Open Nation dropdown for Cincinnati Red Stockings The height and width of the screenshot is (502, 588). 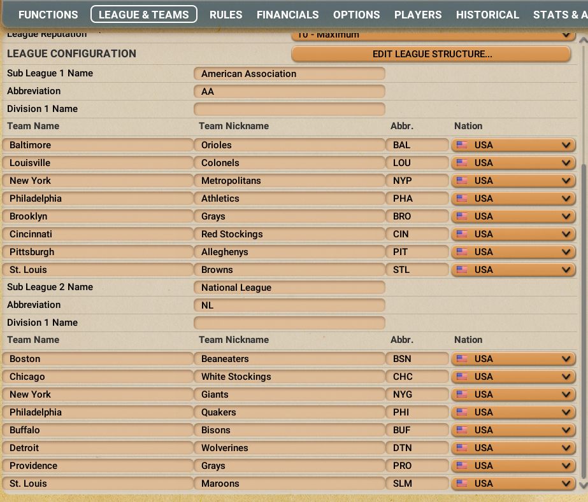point(513,234)
